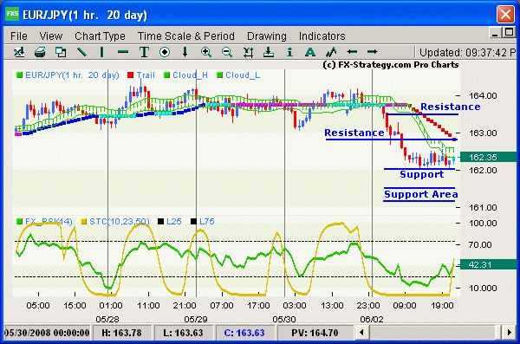This screenshot has width=520, height=344.
Task: Click the 'Support' annotation near 162.00
Action: (x=421, y=174)
